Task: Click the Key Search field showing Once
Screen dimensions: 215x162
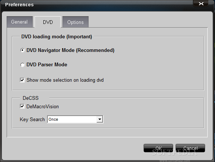Action: (75, 119)
